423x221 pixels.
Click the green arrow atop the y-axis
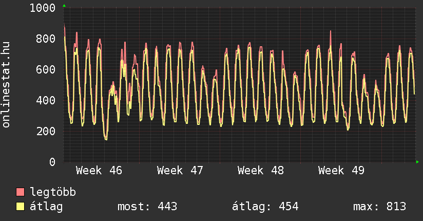[x=64, y=6]
